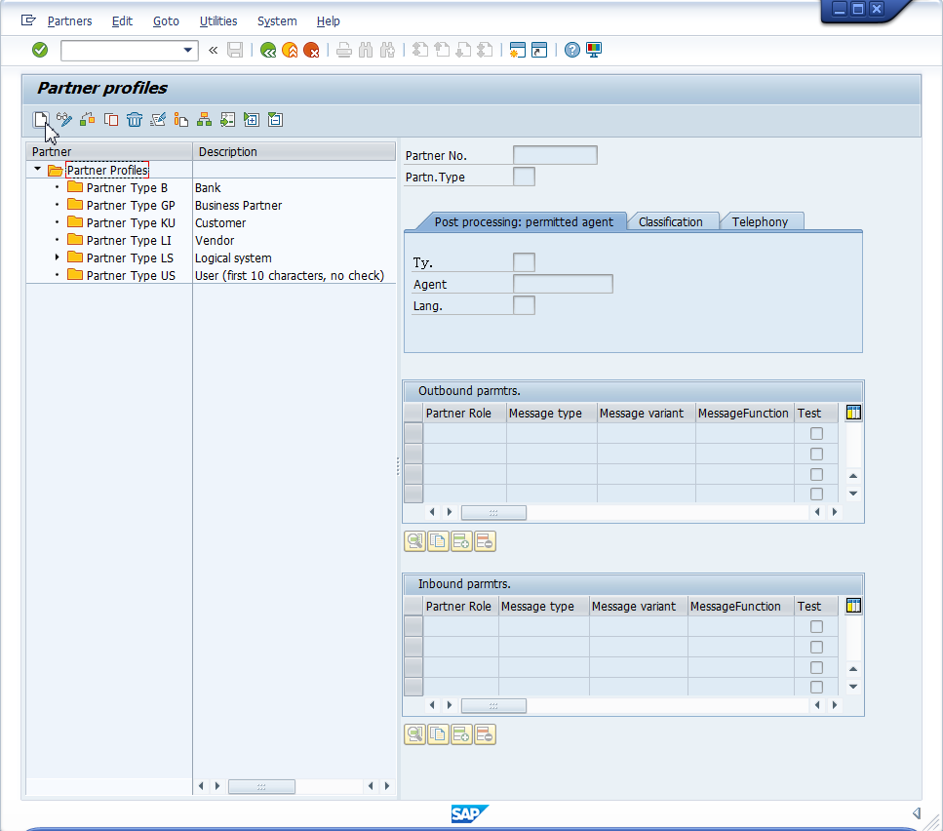Click the green Enter checkmark icon
Viewport: 943px width, 831px height.
click(x=40, y=50)
